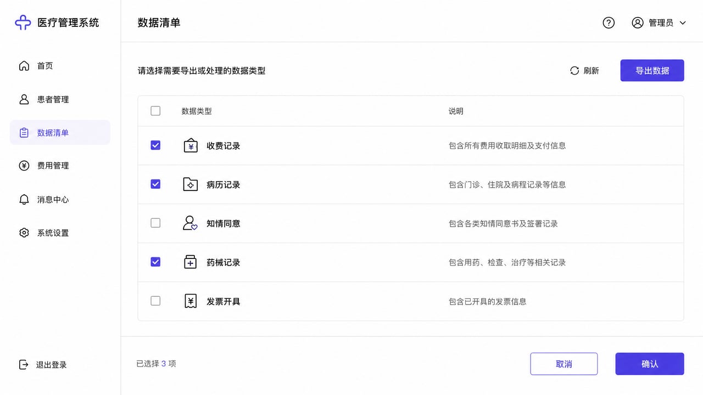703x395 pixels.
Task: Go to 首页 in sidebar
Action: coord(60,66)
